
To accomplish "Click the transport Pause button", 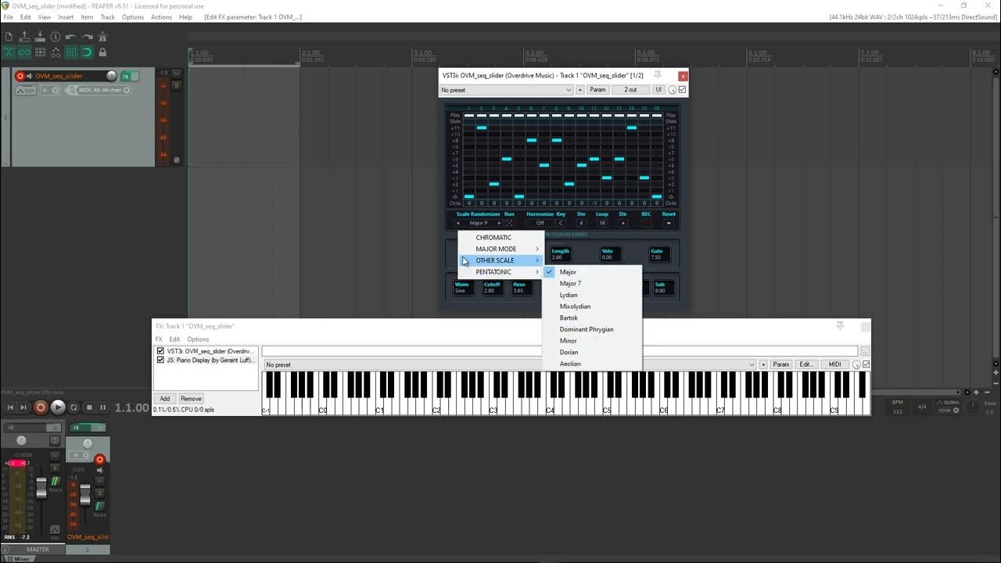I will (x=102, y=407).
